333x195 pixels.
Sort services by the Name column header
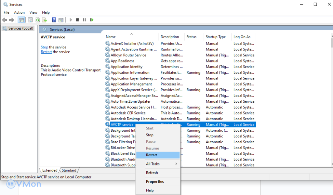131,37
